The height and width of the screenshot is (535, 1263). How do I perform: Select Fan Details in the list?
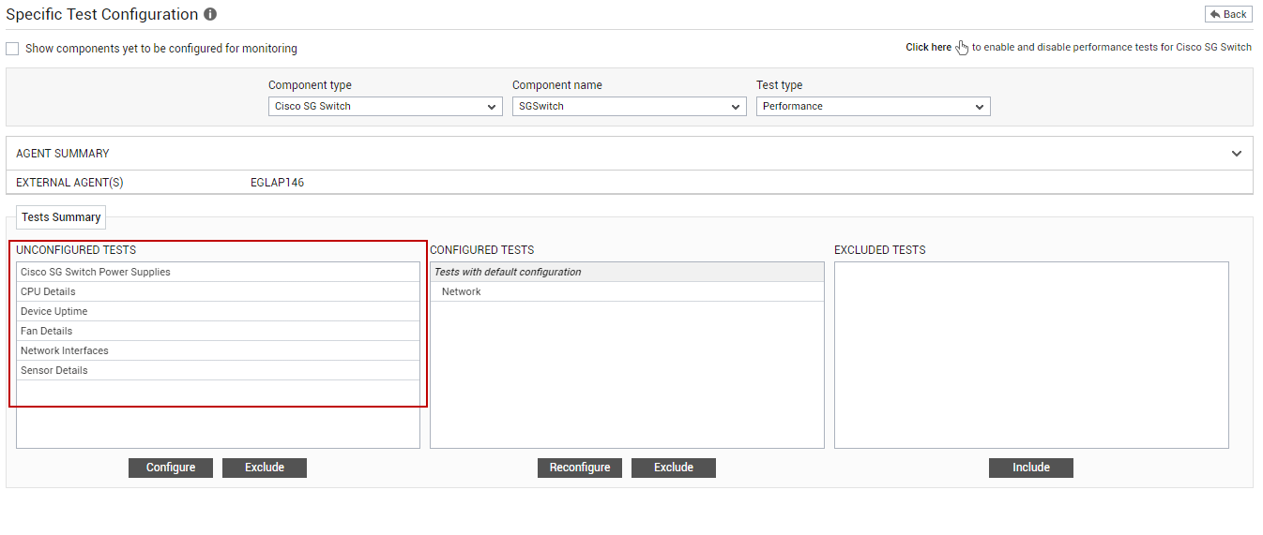point(218,332)
